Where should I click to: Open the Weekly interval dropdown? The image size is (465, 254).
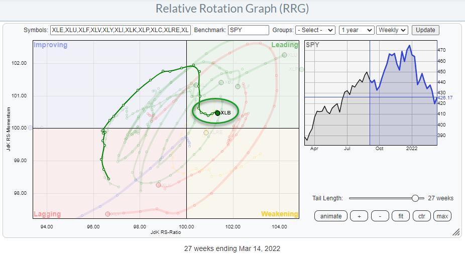click(393, 30)
